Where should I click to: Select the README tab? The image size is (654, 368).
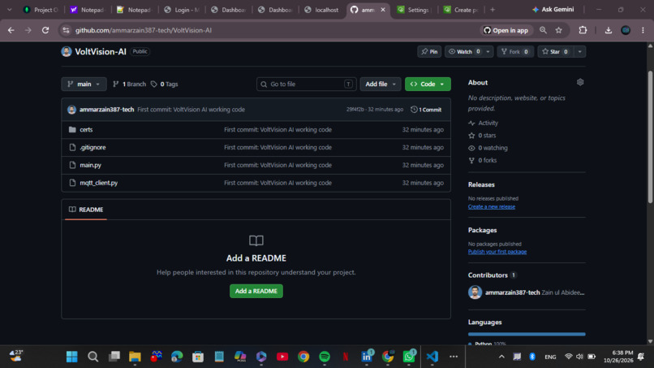86,210
